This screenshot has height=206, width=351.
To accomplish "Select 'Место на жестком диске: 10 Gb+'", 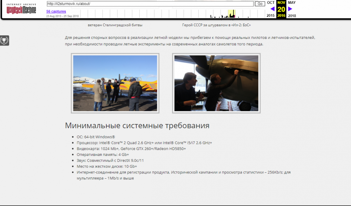I will [x=107, y=166].
